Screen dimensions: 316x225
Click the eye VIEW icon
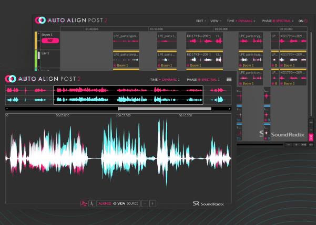click(x=119, y=203)
